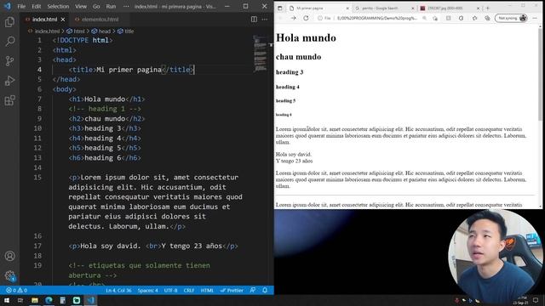
Task: Change line endings via CRLF
Action: pos(189,291)
